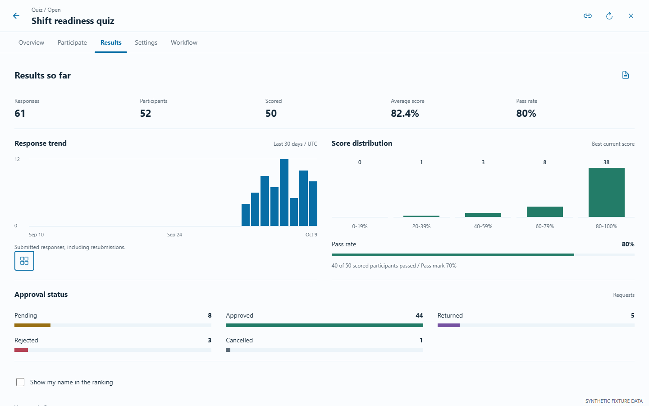This screenshot has height=406, width=649.
Task: Click the Average score 82.4%
Action: [405, 113]
